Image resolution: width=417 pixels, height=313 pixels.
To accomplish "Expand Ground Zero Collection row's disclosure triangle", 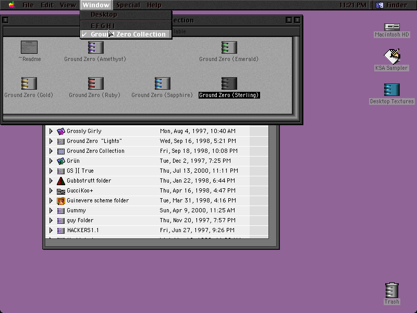I will tap(51, 151).
